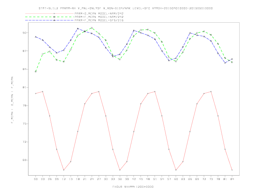This screenshot has width=253, height=195.
Task: Click x-axis forecast hour label 42
Action: [134, 179]
